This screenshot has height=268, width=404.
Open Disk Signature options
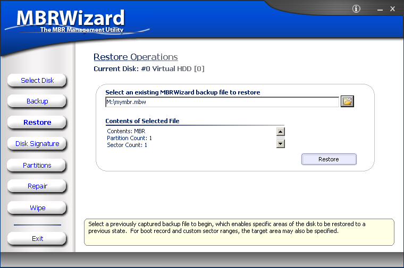click(37, 144)
